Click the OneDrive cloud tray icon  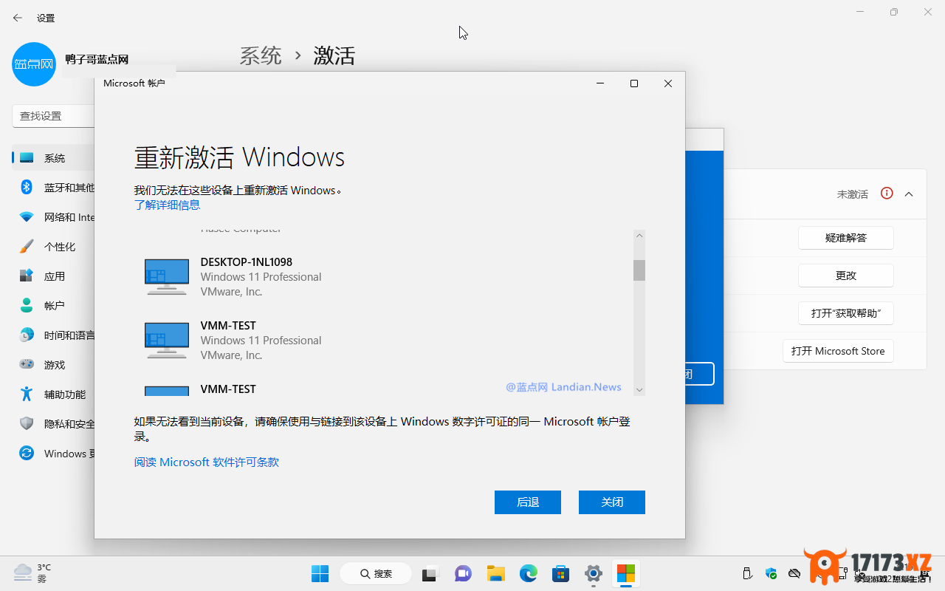click(x=794, y=573)
